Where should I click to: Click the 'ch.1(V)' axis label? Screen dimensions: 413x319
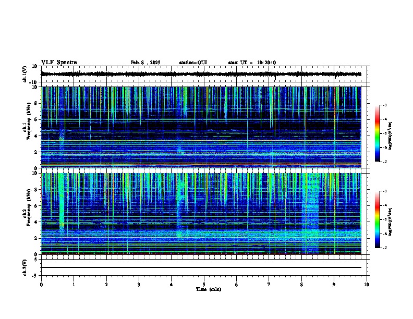tap(25, 74)
